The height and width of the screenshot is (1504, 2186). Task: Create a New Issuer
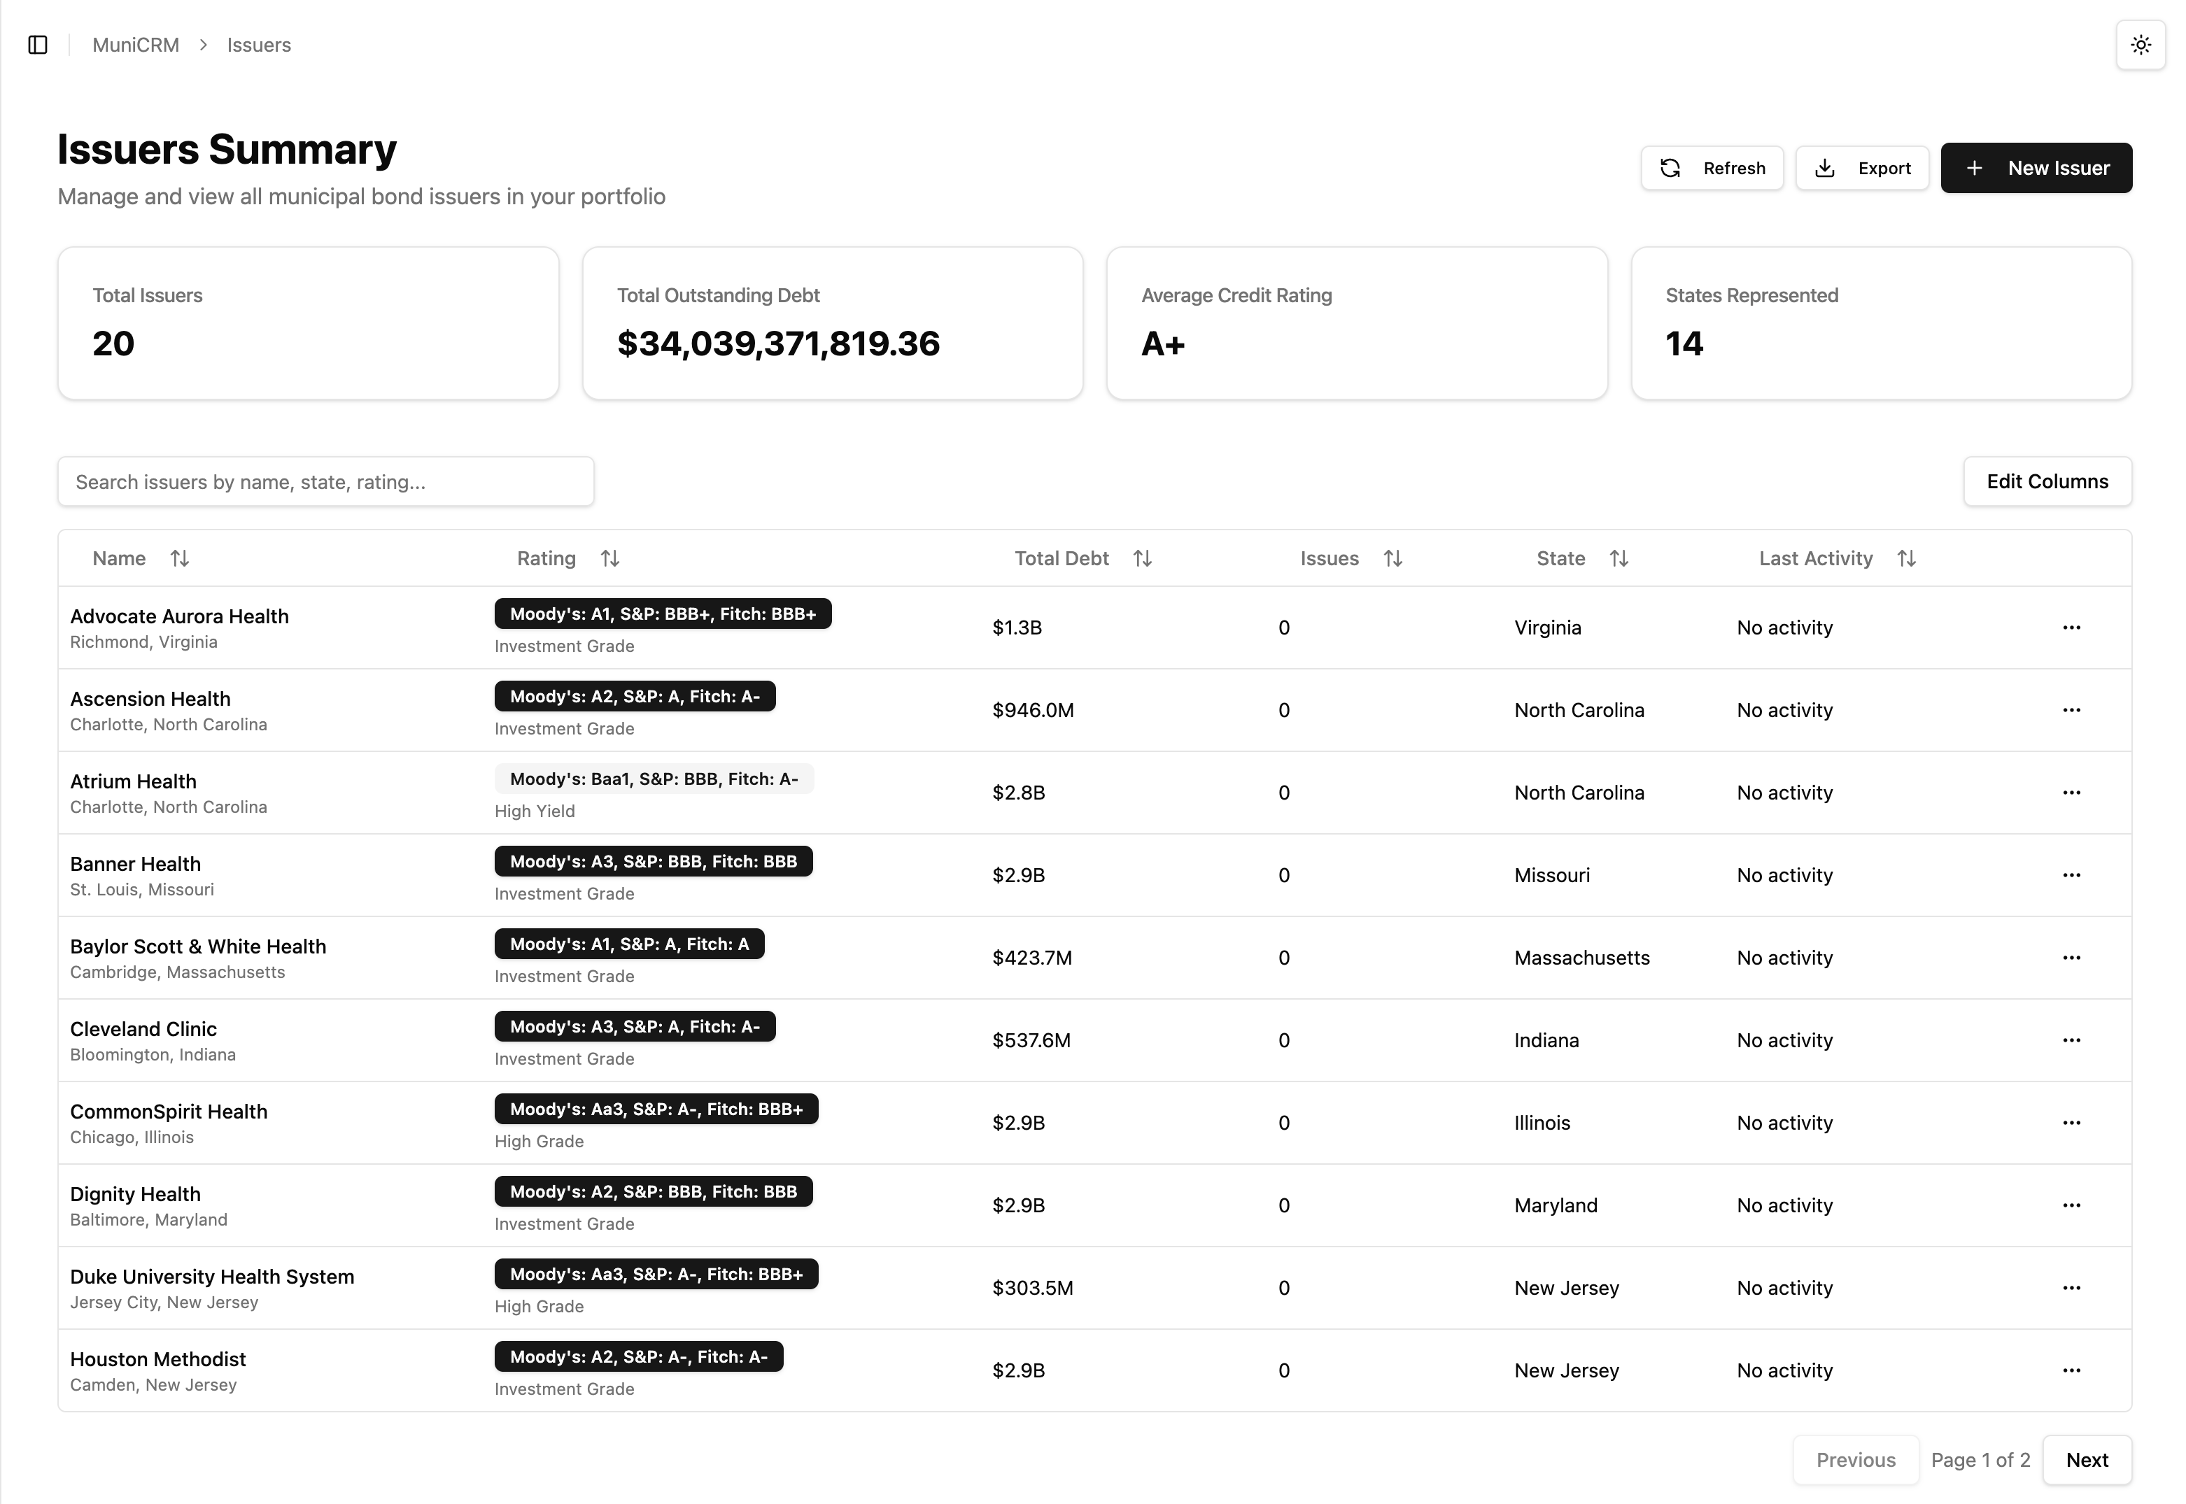pos(2036,168)
